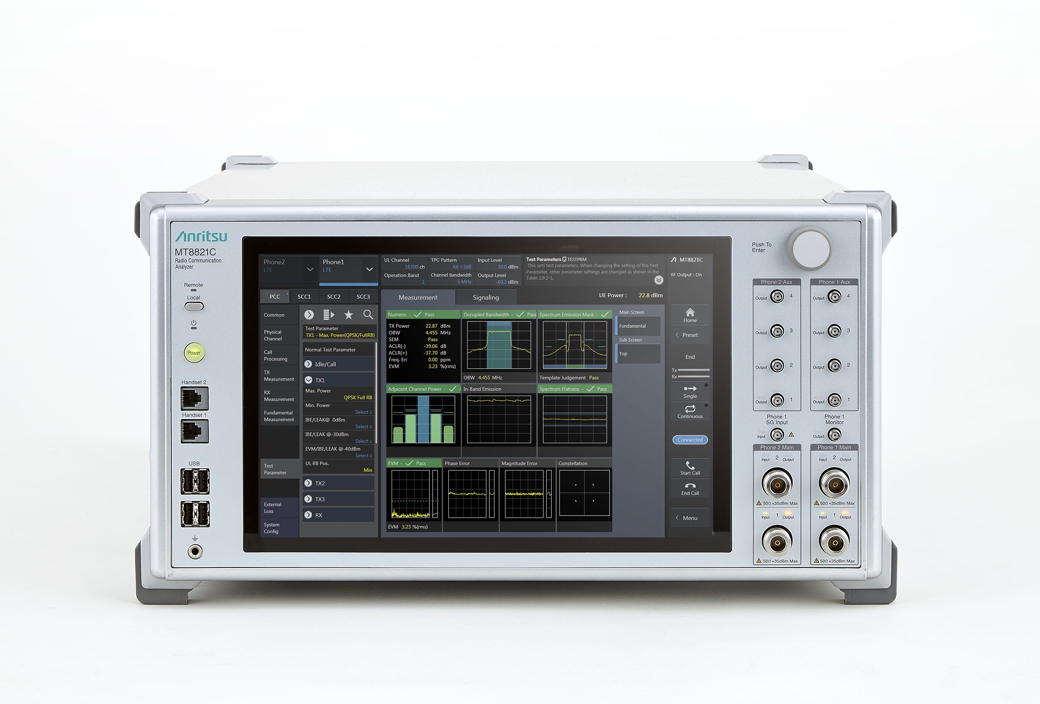Switch to the Signaling tab
The image size is (1040, 704).
coord(485,297)
